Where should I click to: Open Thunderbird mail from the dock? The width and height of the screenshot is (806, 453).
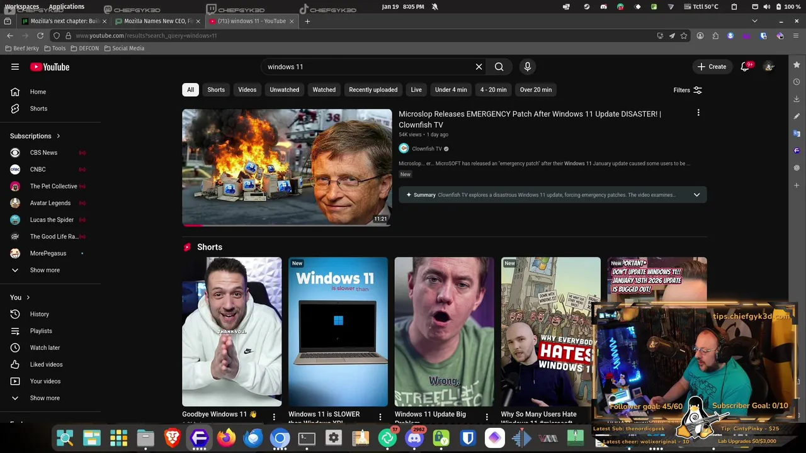pos(253,438)
